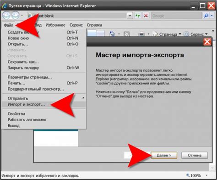Click the Back navigation arrow button
217x180 pixels.
pyautogui.click(x=6, y=15)
